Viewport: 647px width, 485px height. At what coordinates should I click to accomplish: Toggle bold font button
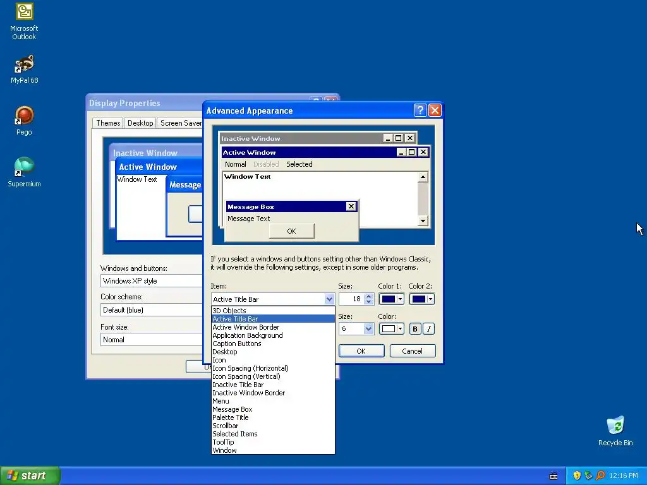tap(415, 328)
